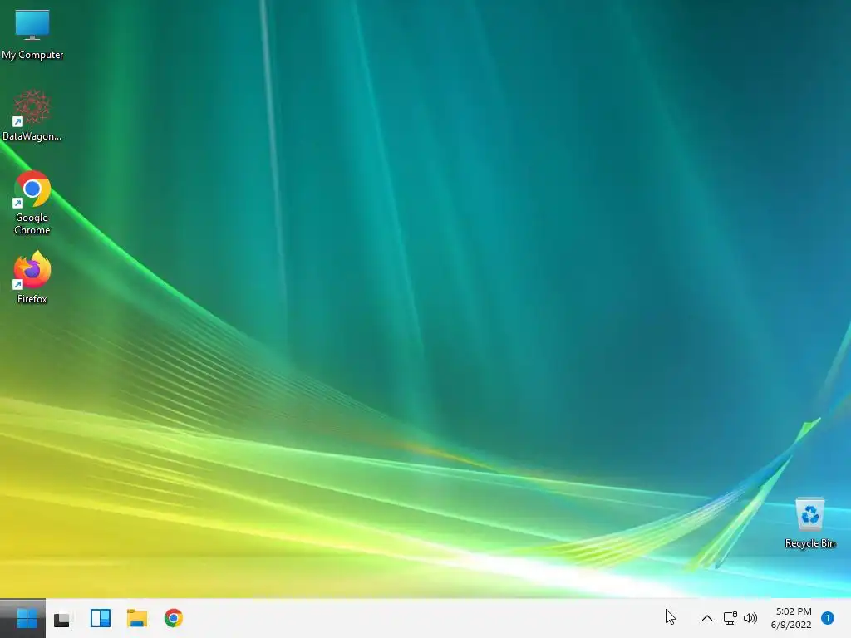851x638 pixels.
Task: Select the Google Chrome desktop shortcut
Action: click(32, 203)
